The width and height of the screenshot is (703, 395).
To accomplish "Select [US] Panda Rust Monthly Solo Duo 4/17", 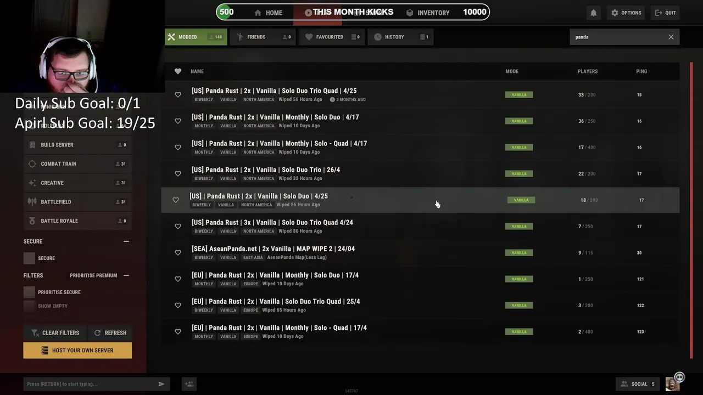I will click(420, 121).
